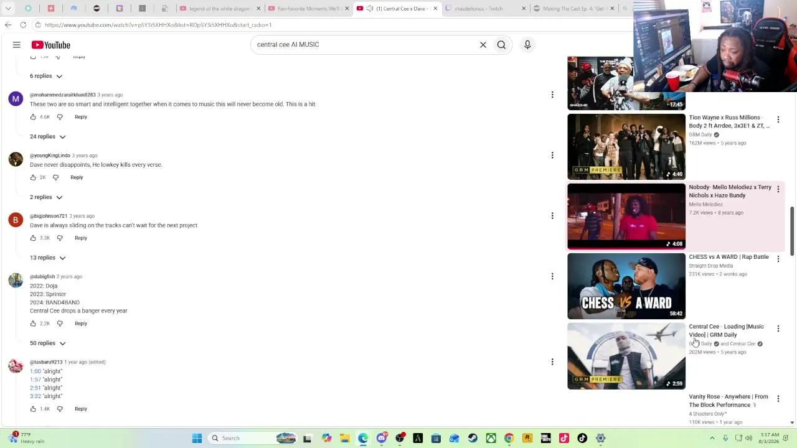Like the dabigfish comment
Viewport: 797px width, 448px height.
pyautogui.click(x=33, y=324)
